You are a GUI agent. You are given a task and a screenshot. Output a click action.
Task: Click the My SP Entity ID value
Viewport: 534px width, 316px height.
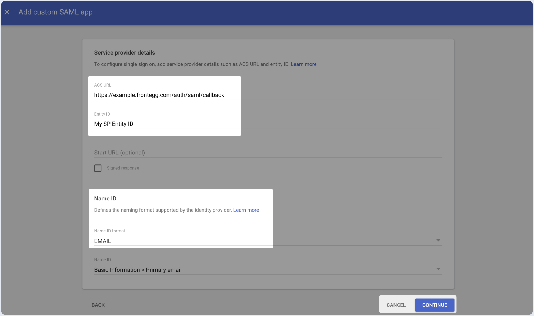point(114,124)
